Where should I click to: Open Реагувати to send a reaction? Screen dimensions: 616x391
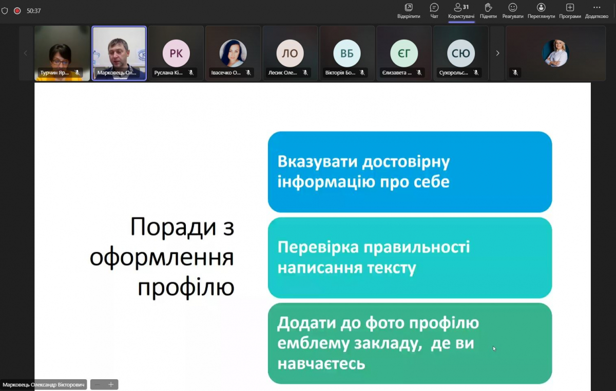tap(513, 10)
